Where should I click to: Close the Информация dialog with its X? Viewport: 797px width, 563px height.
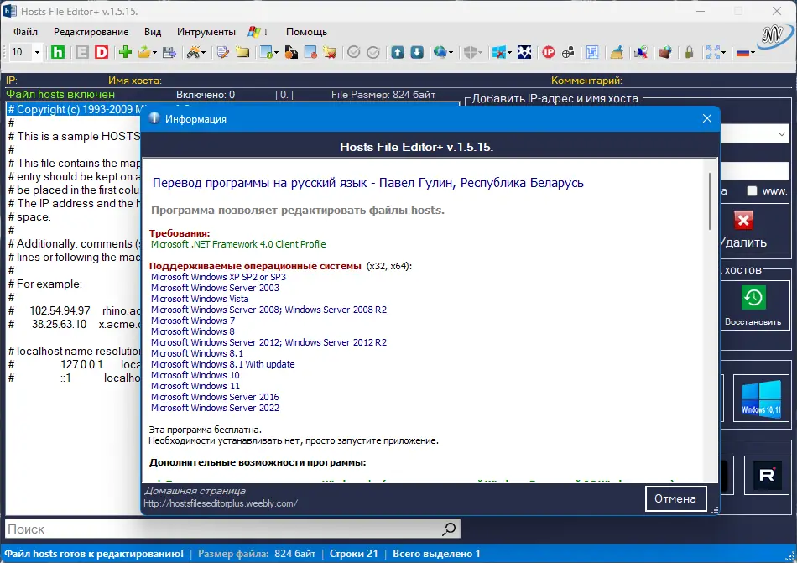coord(707,118)
